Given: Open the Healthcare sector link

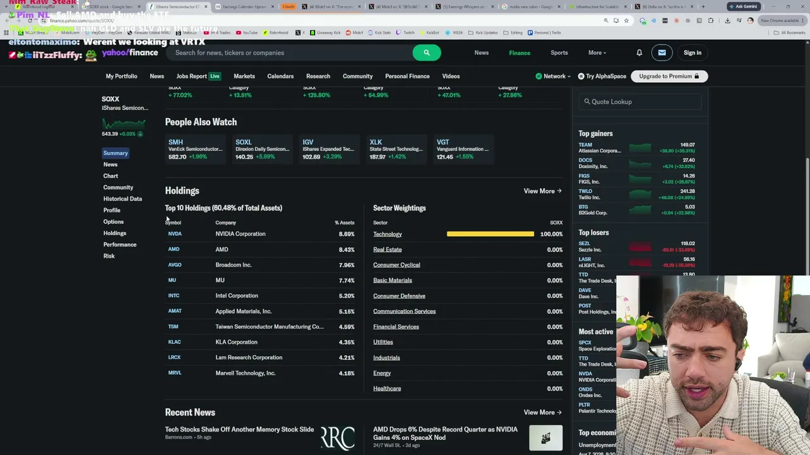Looking at the screenshot, I should coord(387,389).
